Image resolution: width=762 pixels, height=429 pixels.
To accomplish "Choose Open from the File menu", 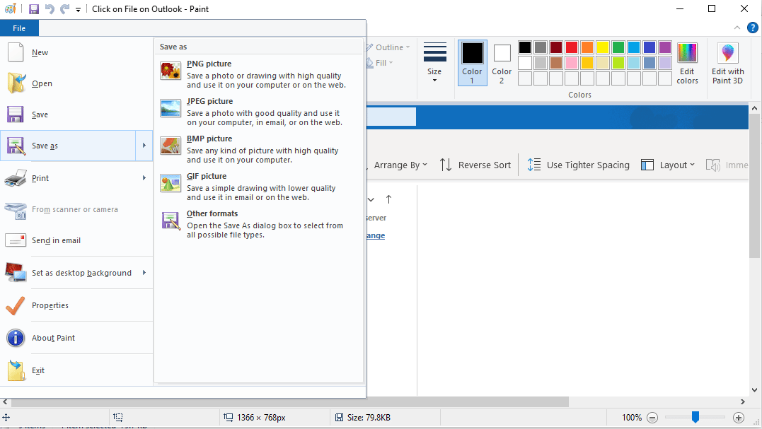I will tap(76, 83).
